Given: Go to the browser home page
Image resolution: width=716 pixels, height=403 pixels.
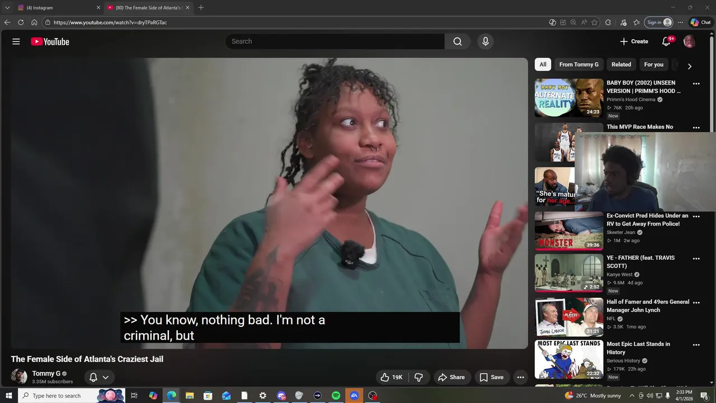Looking at the screenshot, I should (x=34, y=22).
